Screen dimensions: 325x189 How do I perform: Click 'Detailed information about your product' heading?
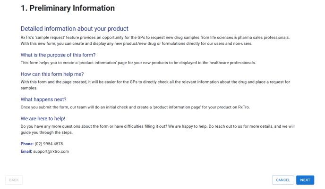coord(75,29)
